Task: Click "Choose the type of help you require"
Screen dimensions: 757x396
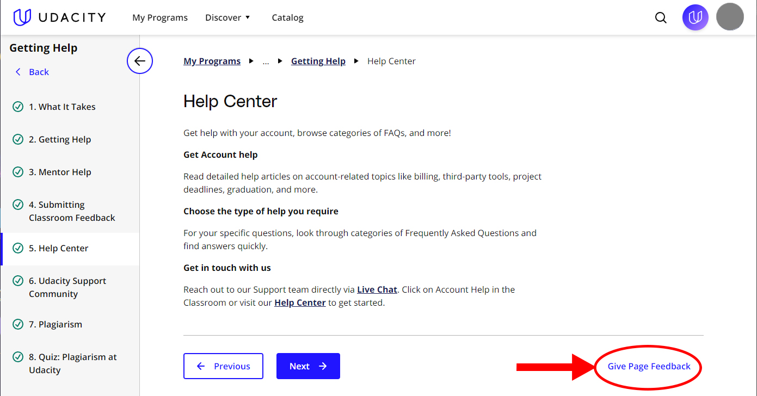Action: click(261, 211)
